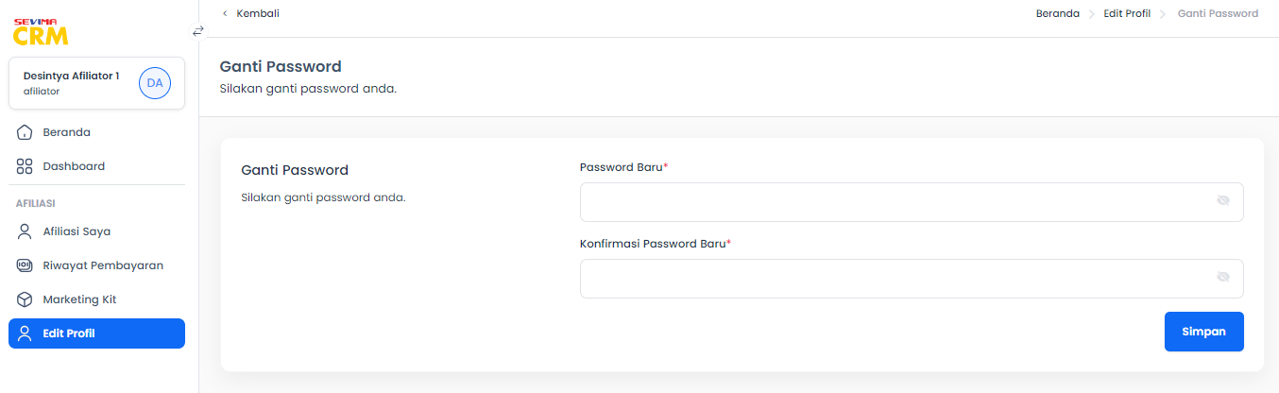Screen dimensions: 1279x393
Task: Toggle visibility of Konfirmasi Password Baru
Action: pyautogui.click(x=1223, y=278)
